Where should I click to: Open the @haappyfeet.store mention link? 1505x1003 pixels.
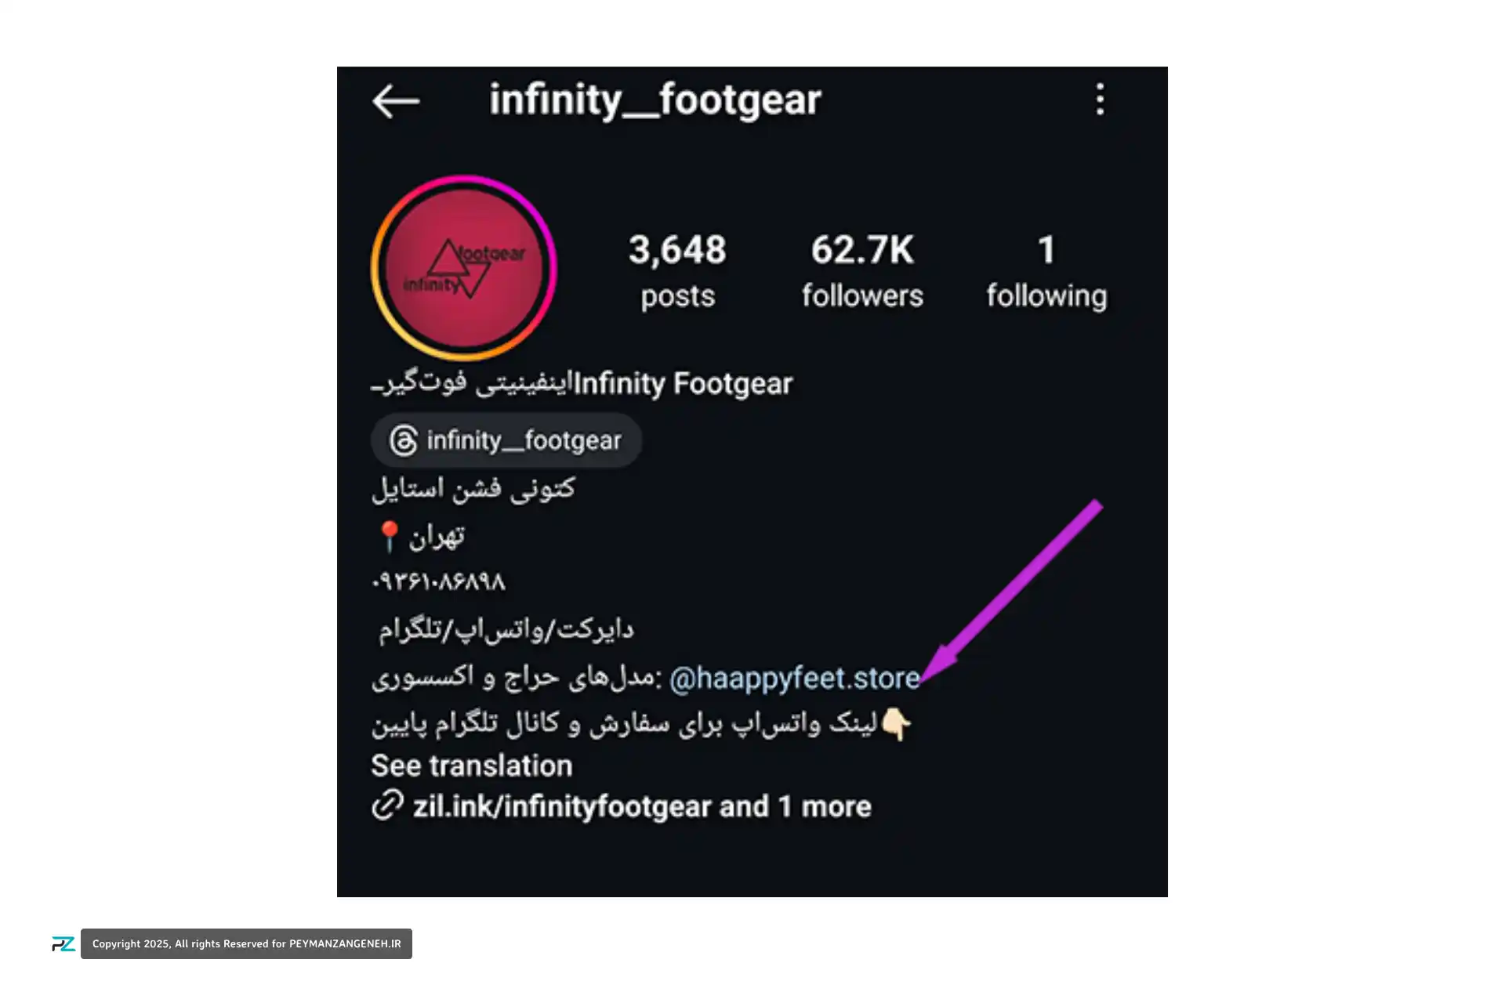[x=794, y=678]
